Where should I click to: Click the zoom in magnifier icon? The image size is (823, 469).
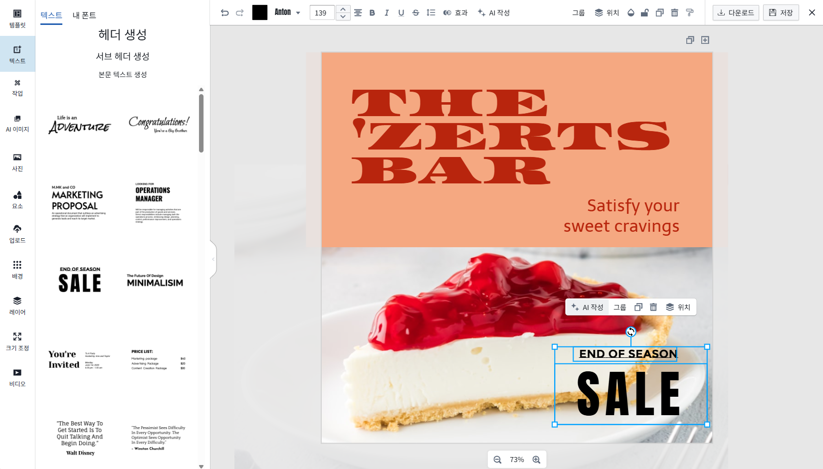click(x=536, y=460)
